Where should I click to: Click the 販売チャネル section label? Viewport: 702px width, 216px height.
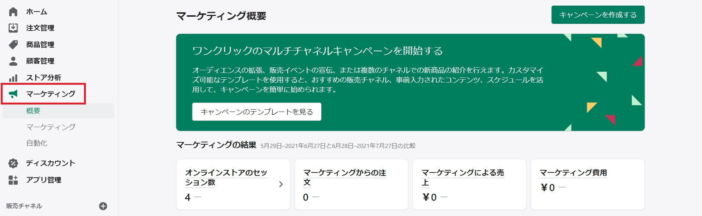[24, 206]
